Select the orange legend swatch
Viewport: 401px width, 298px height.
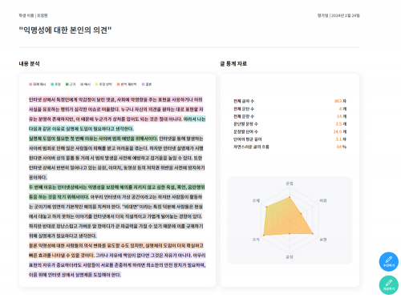point(118,84)
